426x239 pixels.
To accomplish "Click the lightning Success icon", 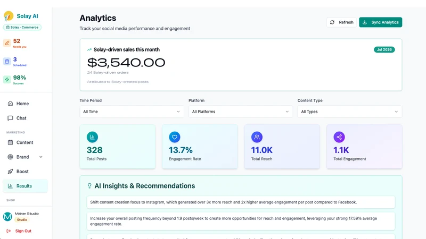I will [x=7, y=79].
